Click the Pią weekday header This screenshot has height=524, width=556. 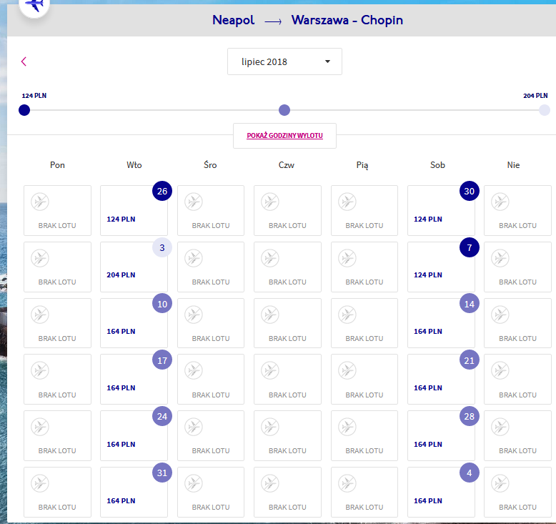point(362,165)
